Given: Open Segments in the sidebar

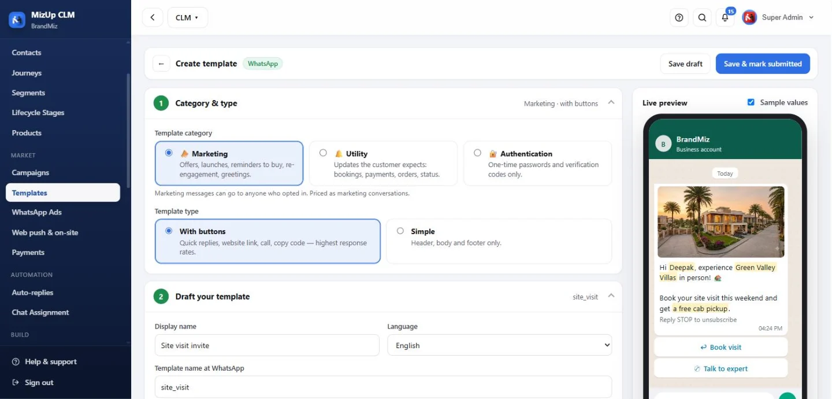Looking at the screenshot, I should point(28,93).
